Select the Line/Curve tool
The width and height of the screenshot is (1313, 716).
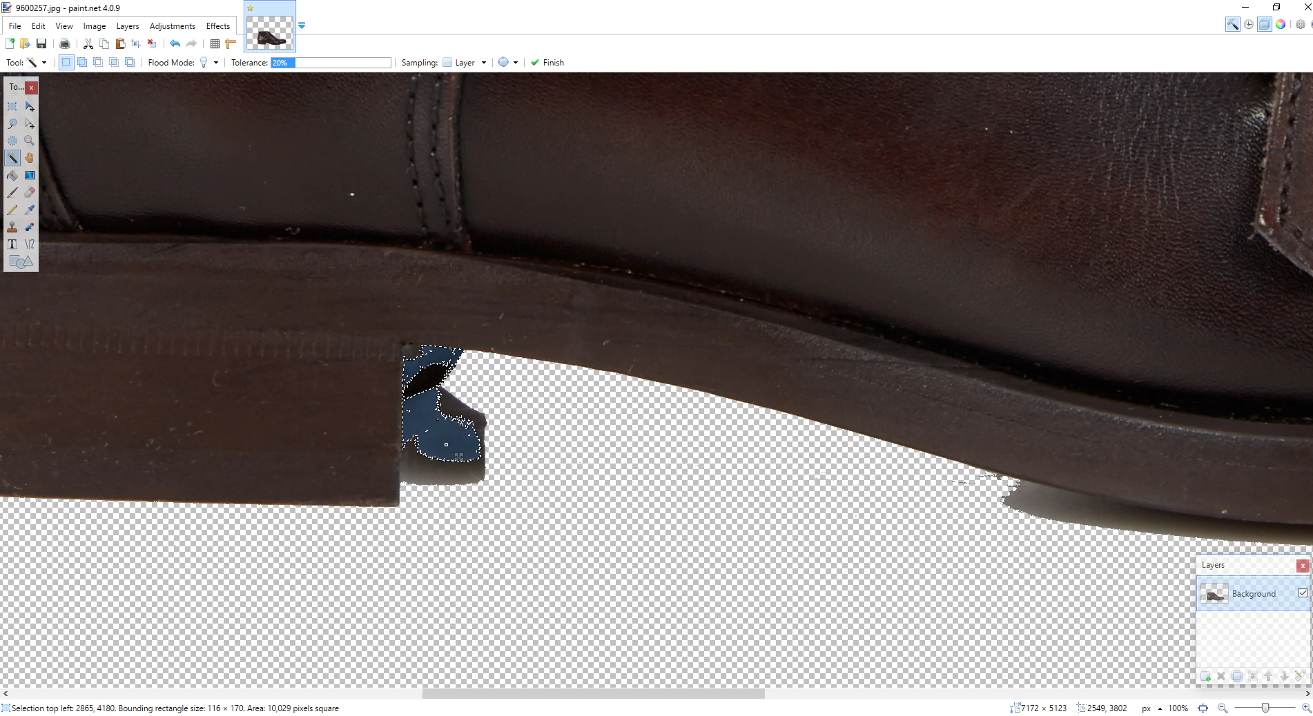[x=30, y=244]
